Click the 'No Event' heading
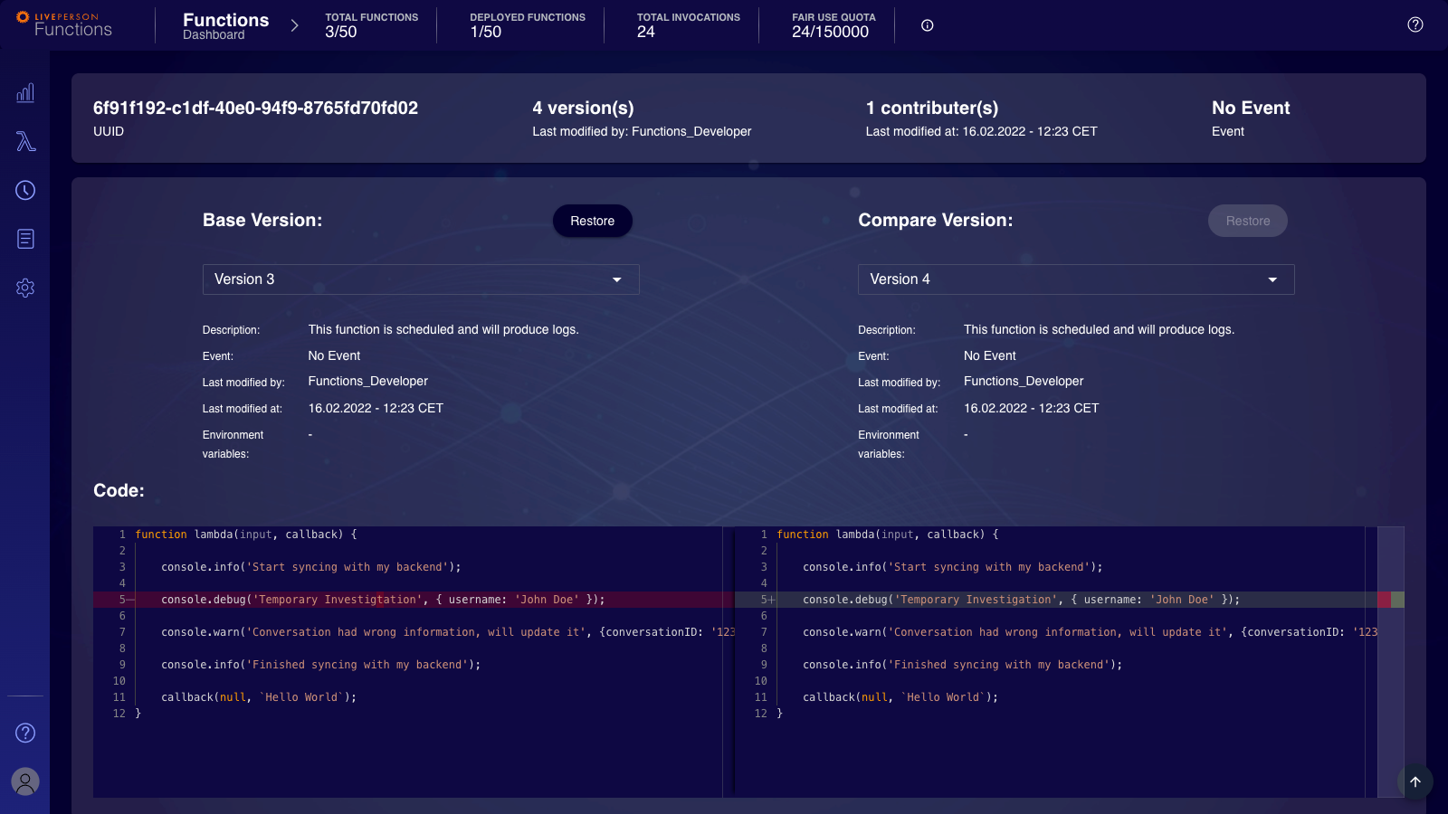 (x=1251, y=108)
